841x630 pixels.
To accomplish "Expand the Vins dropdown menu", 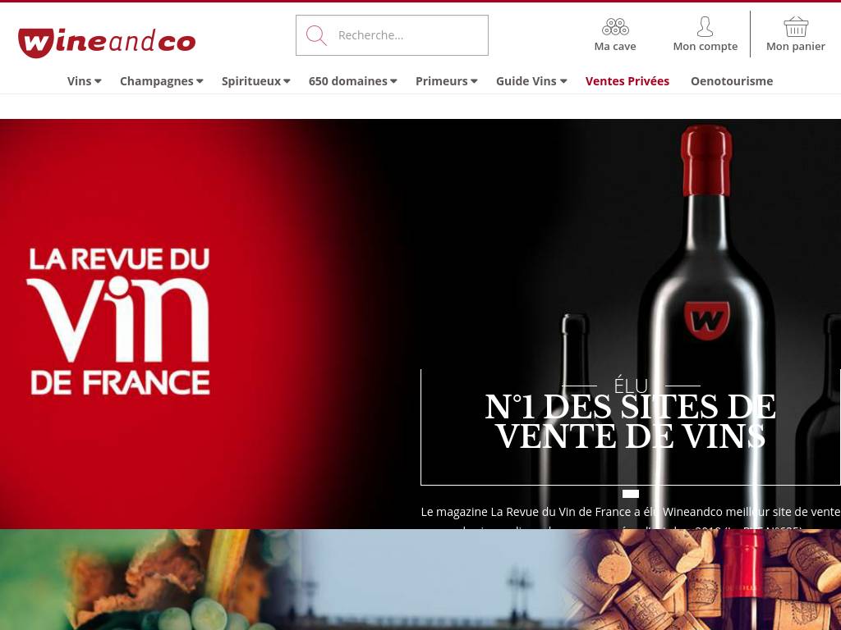I will pyautogui.click(x=85, y=81).
